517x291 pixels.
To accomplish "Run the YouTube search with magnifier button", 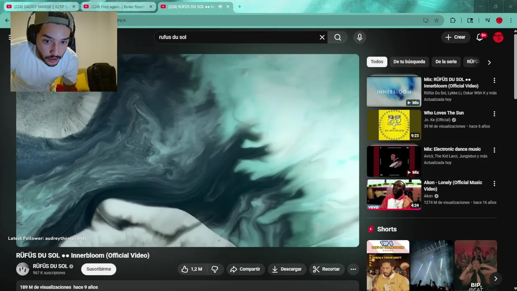I will click(338, 37).
